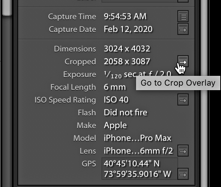Click the 2058 x 3087 cropped value
221x187 pixels.
(127, 62)
